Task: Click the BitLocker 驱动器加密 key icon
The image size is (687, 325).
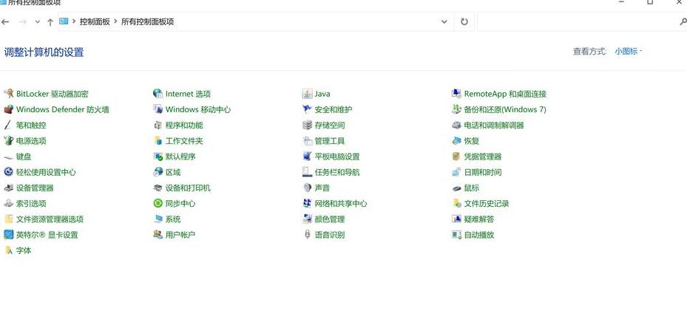Action: point(8,94)
